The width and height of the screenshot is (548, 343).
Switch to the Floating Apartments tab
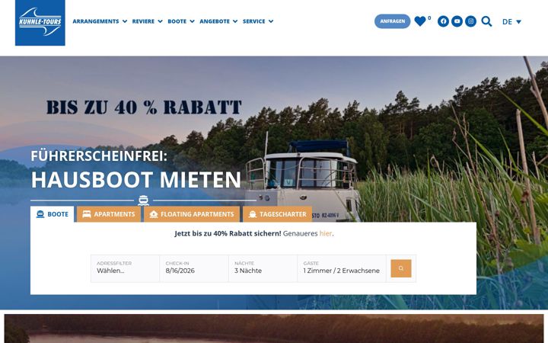(192, 214)
